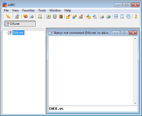Screen dimensions: 142x116
Task: Maximize the Status window
Action: point(124,33)
